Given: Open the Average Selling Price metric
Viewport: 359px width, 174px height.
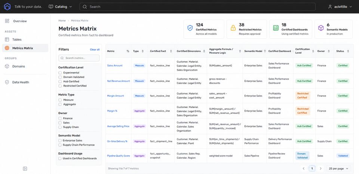Looking at the screenshot, I should point(118,126).
